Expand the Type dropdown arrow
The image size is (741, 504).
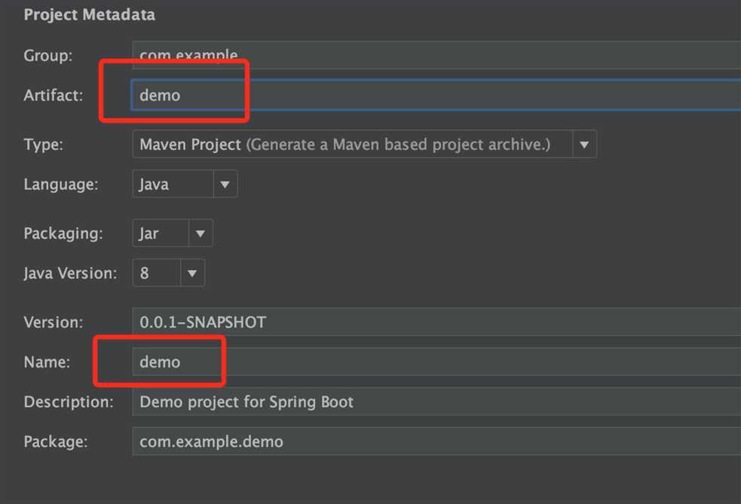tap(584, 144)
